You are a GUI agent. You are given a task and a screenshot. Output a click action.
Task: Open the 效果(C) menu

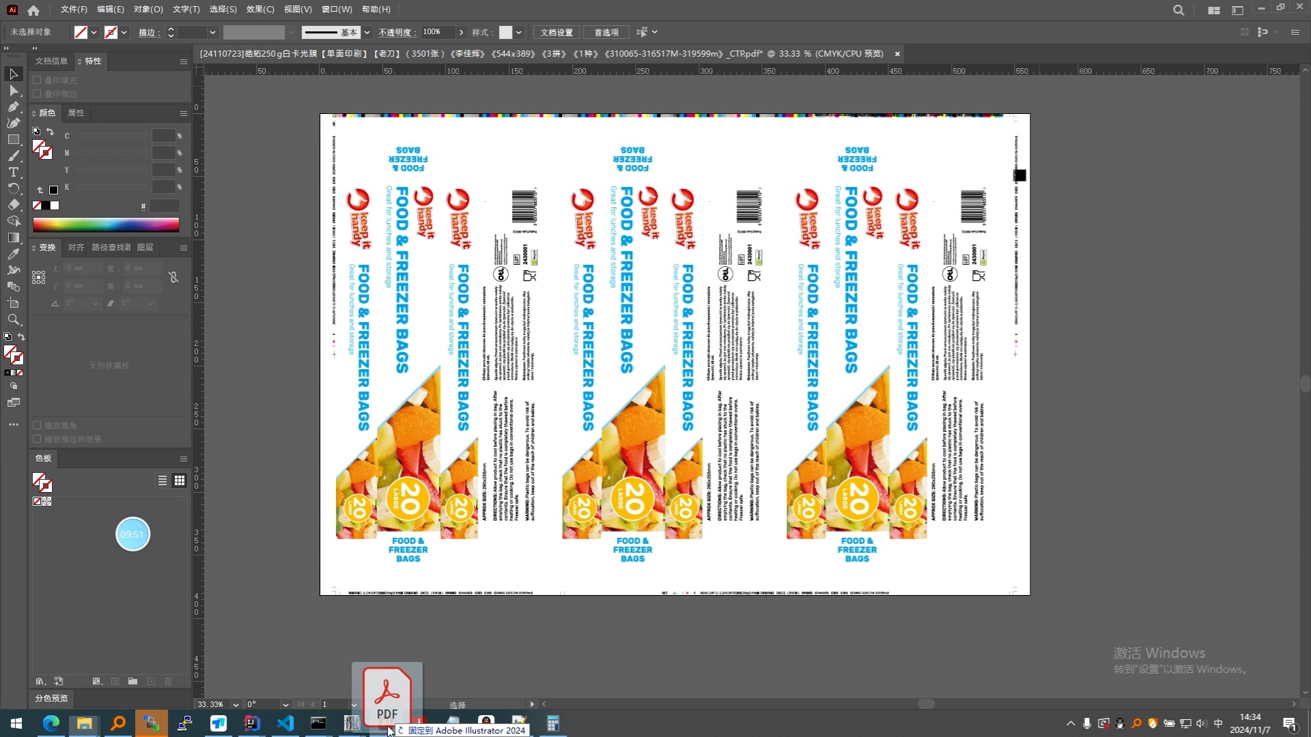pyautogui.click(x=260, y=10)
